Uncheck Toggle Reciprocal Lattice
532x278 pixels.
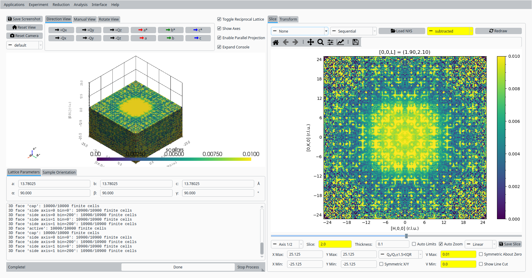coord(219,19)
